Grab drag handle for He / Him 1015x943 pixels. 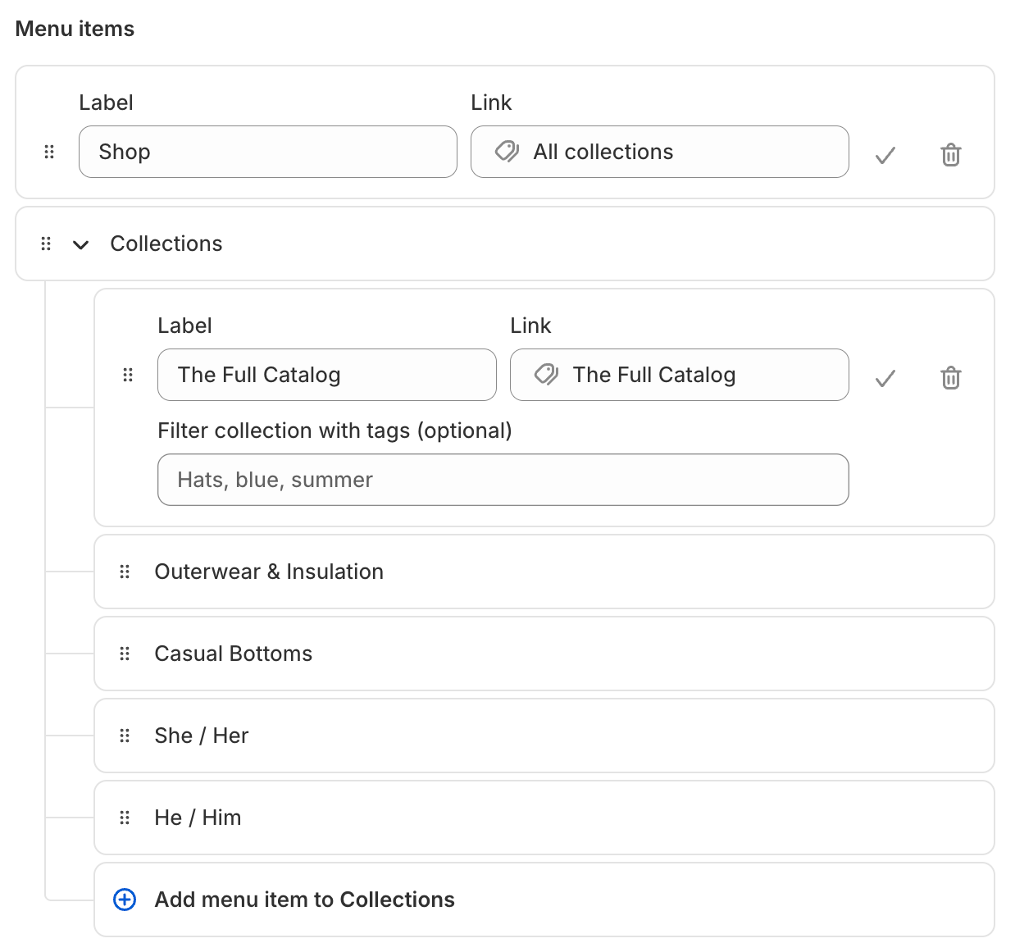[125, 818]
